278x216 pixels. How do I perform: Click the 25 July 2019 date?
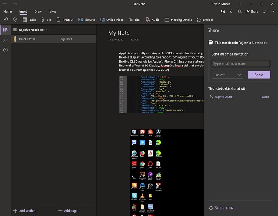116,40
